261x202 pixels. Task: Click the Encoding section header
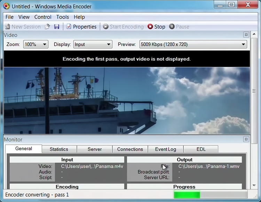[67, 187]
